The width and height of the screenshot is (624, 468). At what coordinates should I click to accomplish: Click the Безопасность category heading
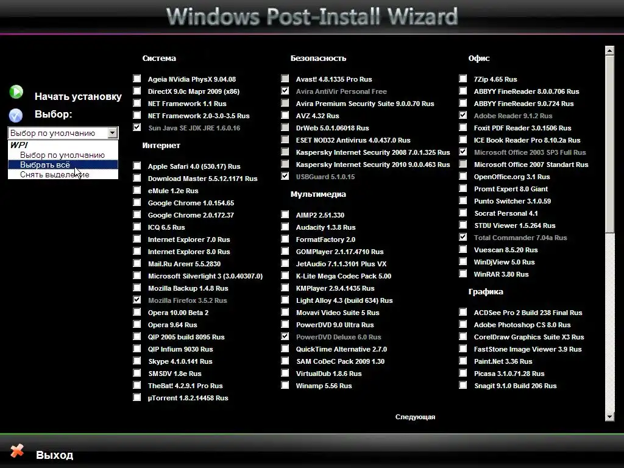point(318,58)
